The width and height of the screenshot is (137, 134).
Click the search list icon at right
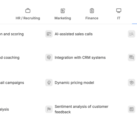(x=132, y=34)
